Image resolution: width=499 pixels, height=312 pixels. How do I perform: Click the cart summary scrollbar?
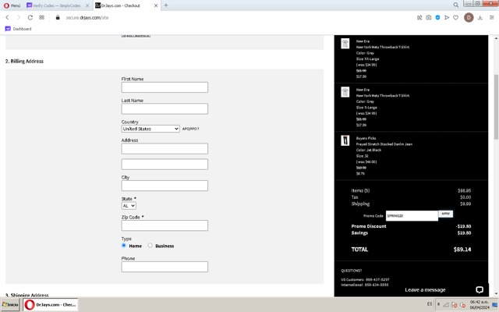[x=496, y=107]
